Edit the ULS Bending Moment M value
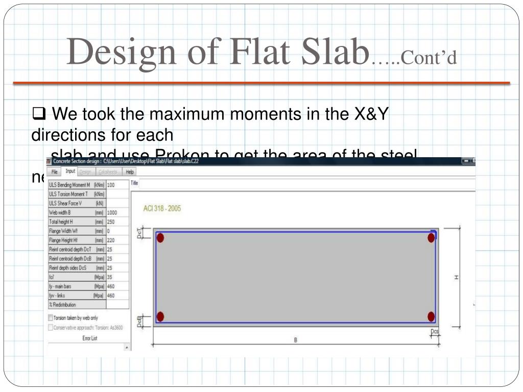Viewport: 523px width, 392px height. [117, 185]
